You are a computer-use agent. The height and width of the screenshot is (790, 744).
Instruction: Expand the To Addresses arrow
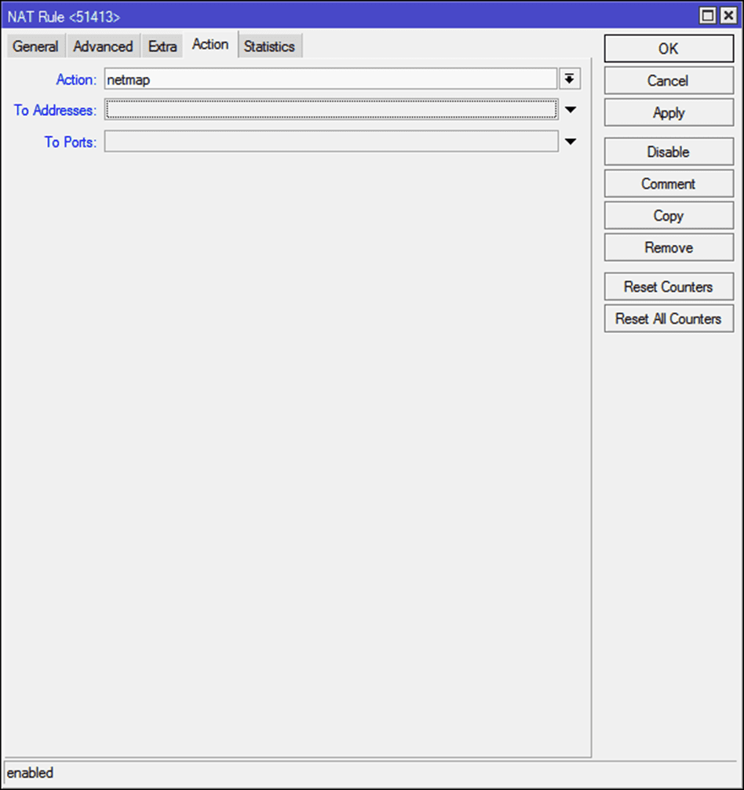click(571, 110)
